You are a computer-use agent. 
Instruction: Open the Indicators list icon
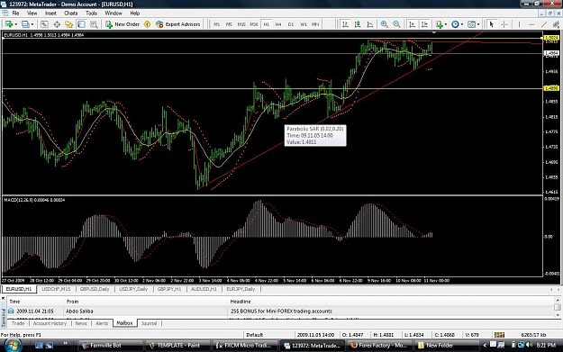point(439,24)
